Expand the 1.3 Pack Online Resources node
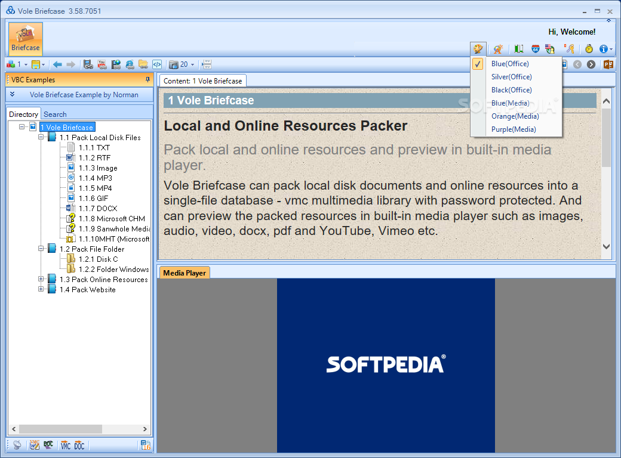The width and height of the screenshot is (621, 458). coord(41,279)
